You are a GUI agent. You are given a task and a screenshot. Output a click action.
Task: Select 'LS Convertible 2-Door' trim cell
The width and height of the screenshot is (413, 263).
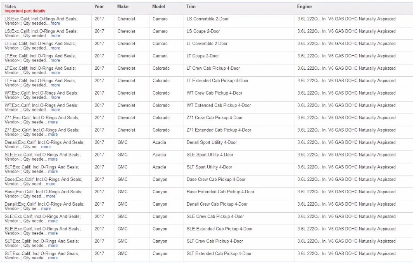point(208,19)
